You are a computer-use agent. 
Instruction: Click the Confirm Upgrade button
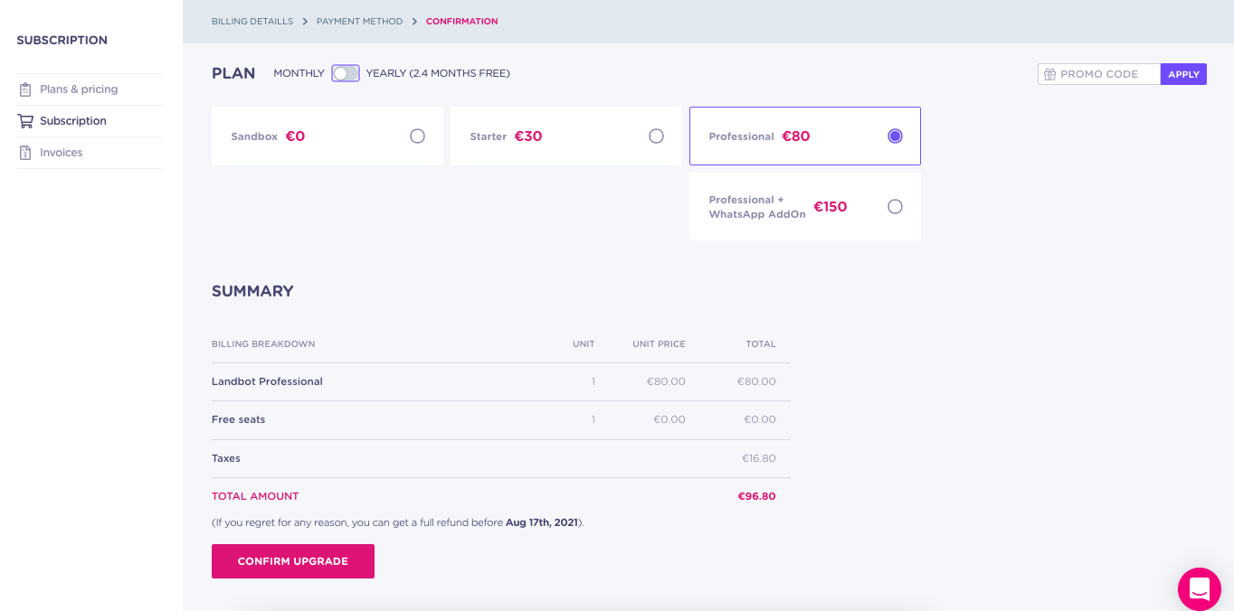(293, 561)
